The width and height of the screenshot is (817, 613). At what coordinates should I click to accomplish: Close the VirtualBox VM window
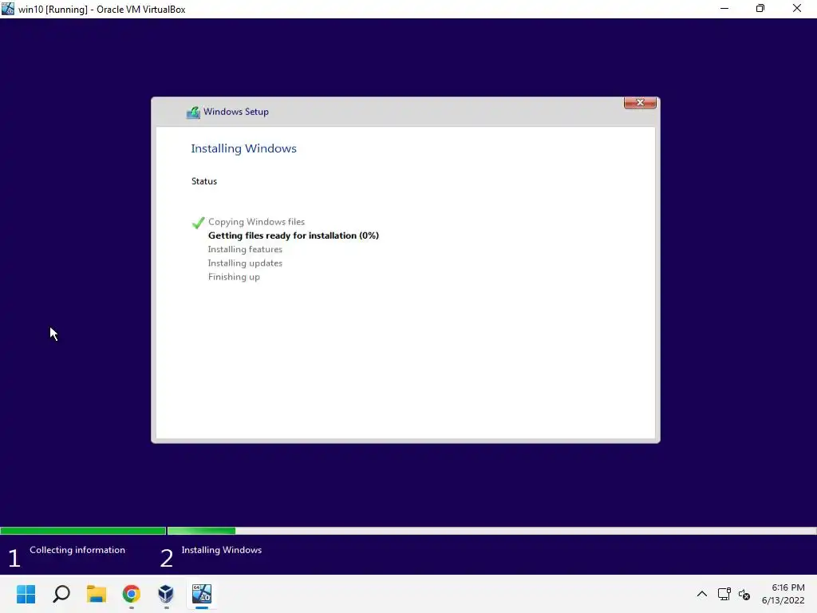pos(797,8)
